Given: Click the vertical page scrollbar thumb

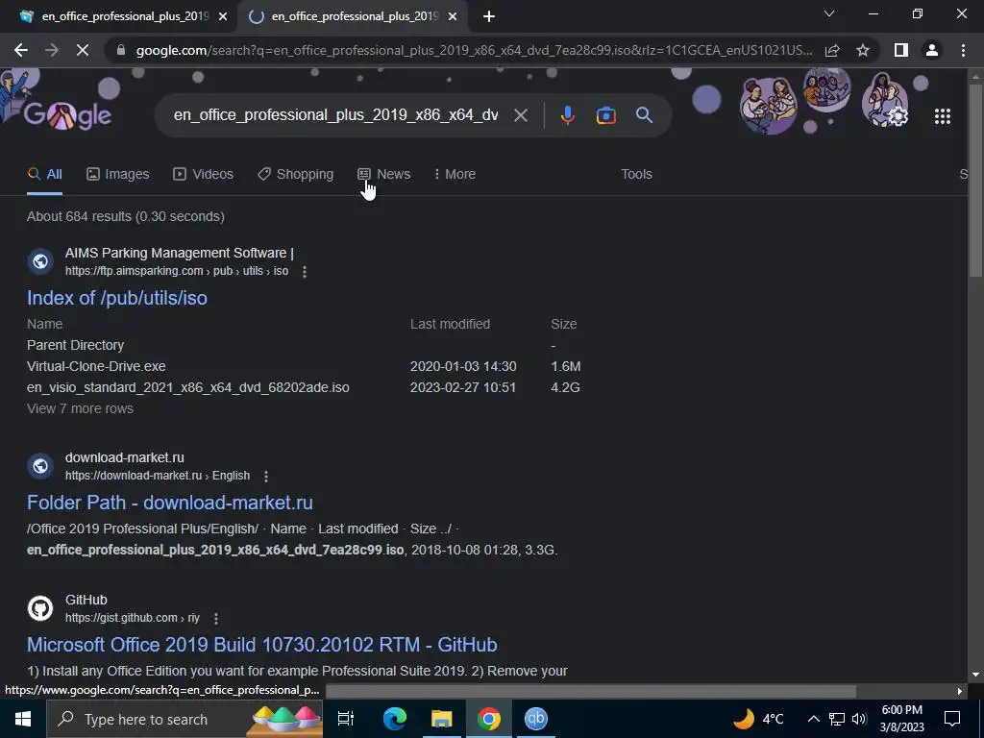Looking at the screenshot, I should coord(975,179).
